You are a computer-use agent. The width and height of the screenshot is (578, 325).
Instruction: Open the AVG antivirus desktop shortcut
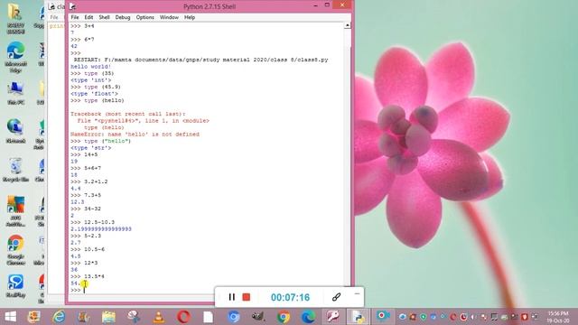coord(15,211)
